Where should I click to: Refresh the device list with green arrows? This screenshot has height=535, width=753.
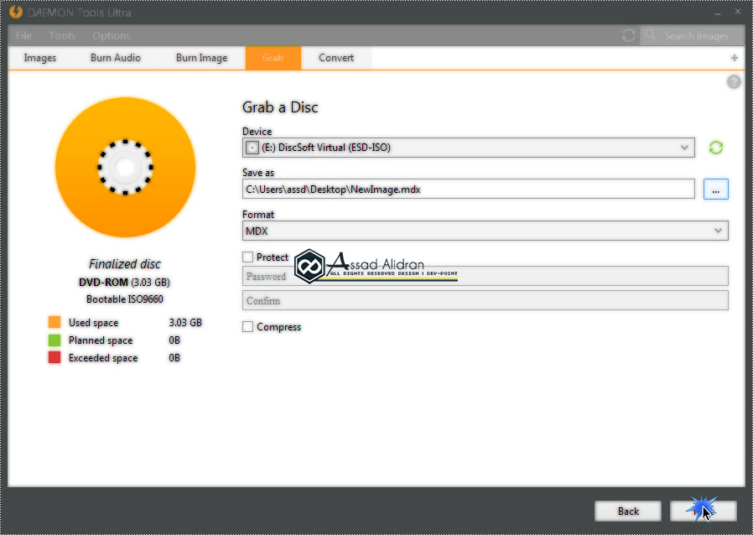click(715, 148)
